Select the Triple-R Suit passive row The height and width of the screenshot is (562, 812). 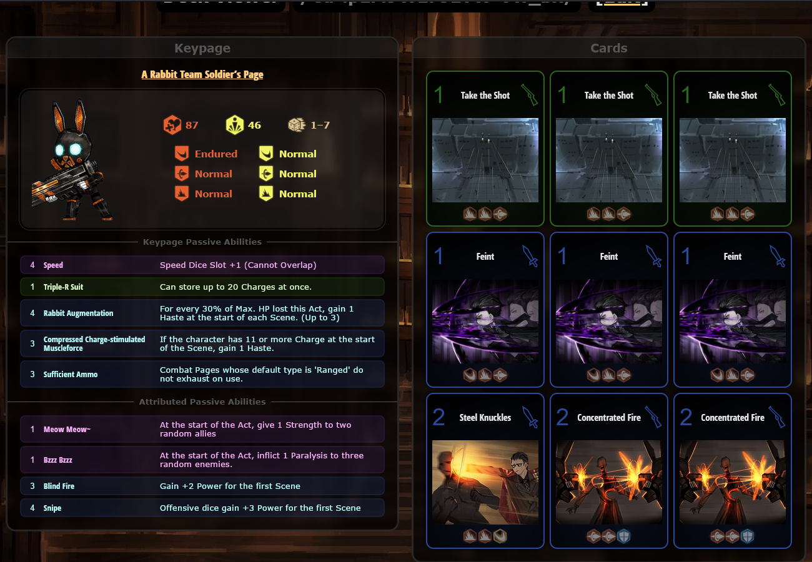202,287
